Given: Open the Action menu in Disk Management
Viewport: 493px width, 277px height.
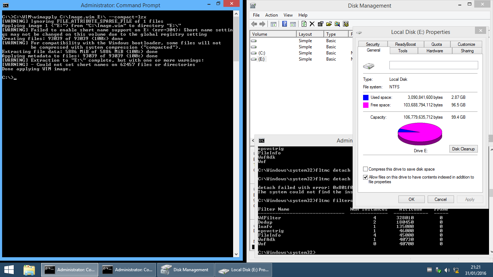Looking at the screenshot, I should click(x=271, y=15).
